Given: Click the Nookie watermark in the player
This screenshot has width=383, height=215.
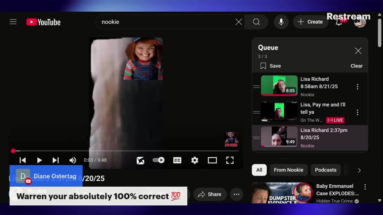Looking at the screenshot, I should tap(231, 139).
